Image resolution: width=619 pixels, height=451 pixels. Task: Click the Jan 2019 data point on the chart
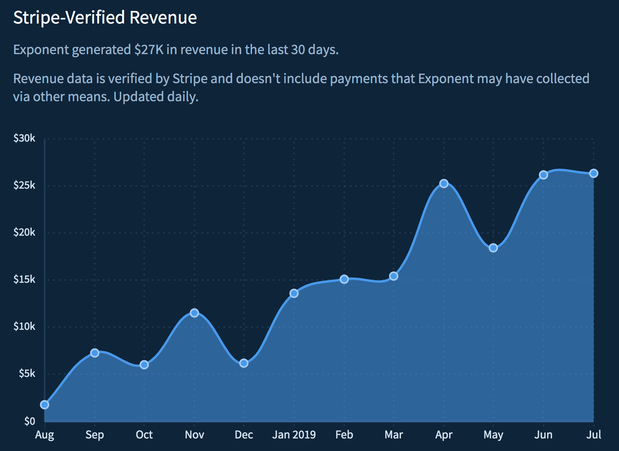294,293
